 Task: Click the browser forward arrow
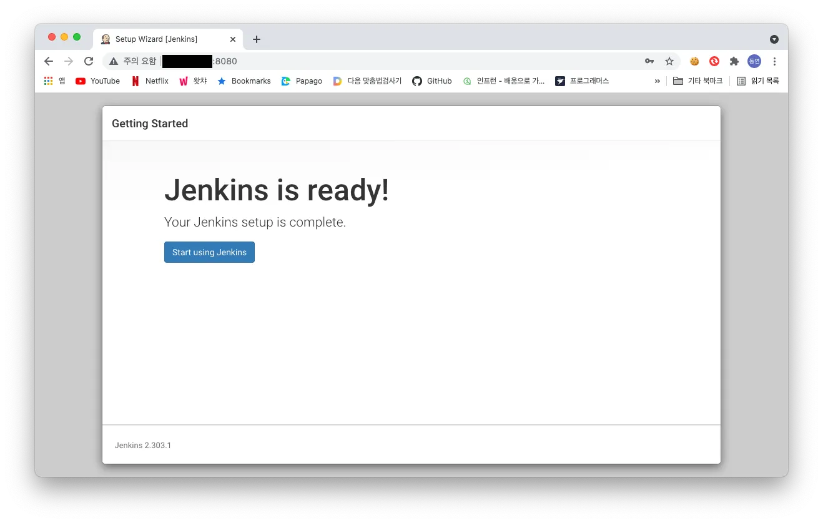tap(69, 61)
